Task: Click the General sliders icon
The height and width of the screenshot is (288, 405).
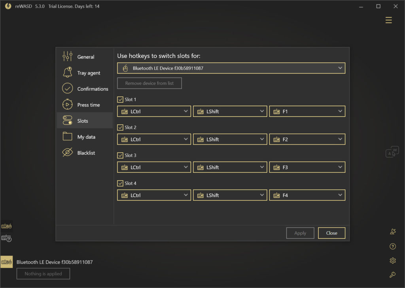Action: coord(67,56)
